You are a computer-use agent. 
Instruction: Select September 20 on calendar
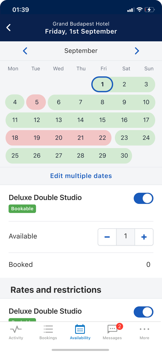[58, 138]
